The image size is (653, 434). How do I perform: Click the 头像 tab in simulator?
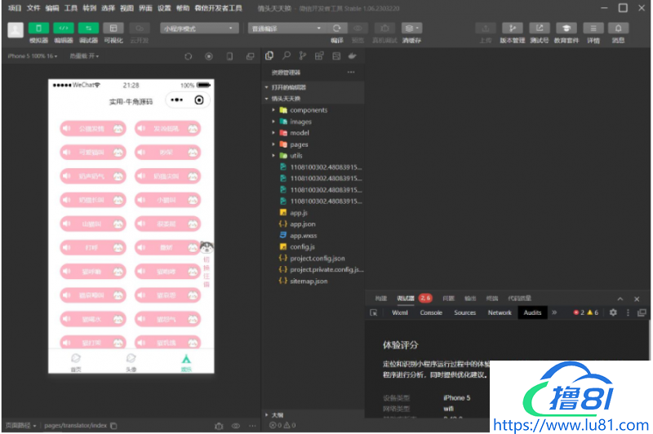click(x=131, y=361)
